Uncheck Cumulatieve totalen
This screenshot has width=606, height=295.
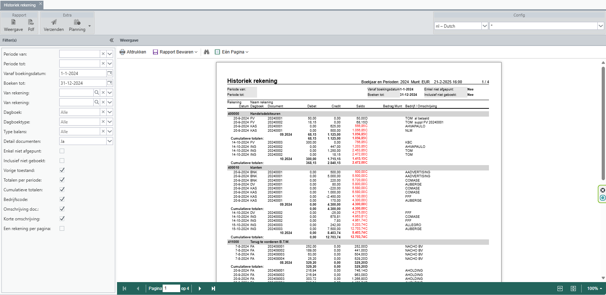[x=62, y=189]
